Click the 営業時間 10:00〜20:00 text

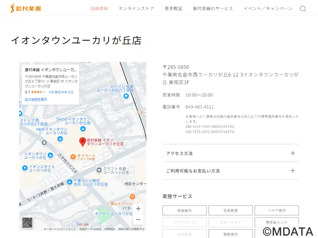188,95
